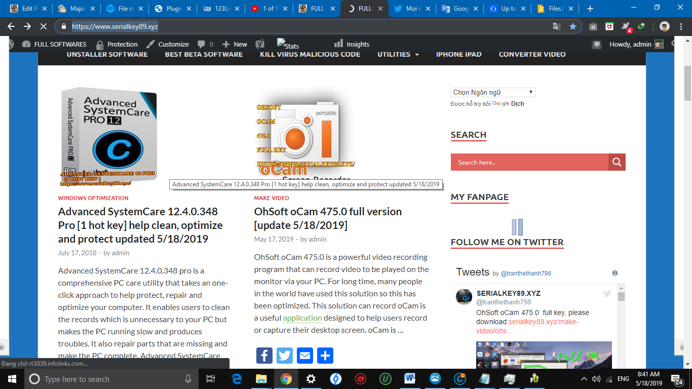
Task: Open the volume icon in system tray
Action: pos(596,379)
